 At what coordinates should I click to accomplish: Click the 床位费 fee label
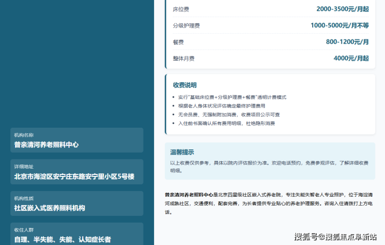click(x=181, y=9)
